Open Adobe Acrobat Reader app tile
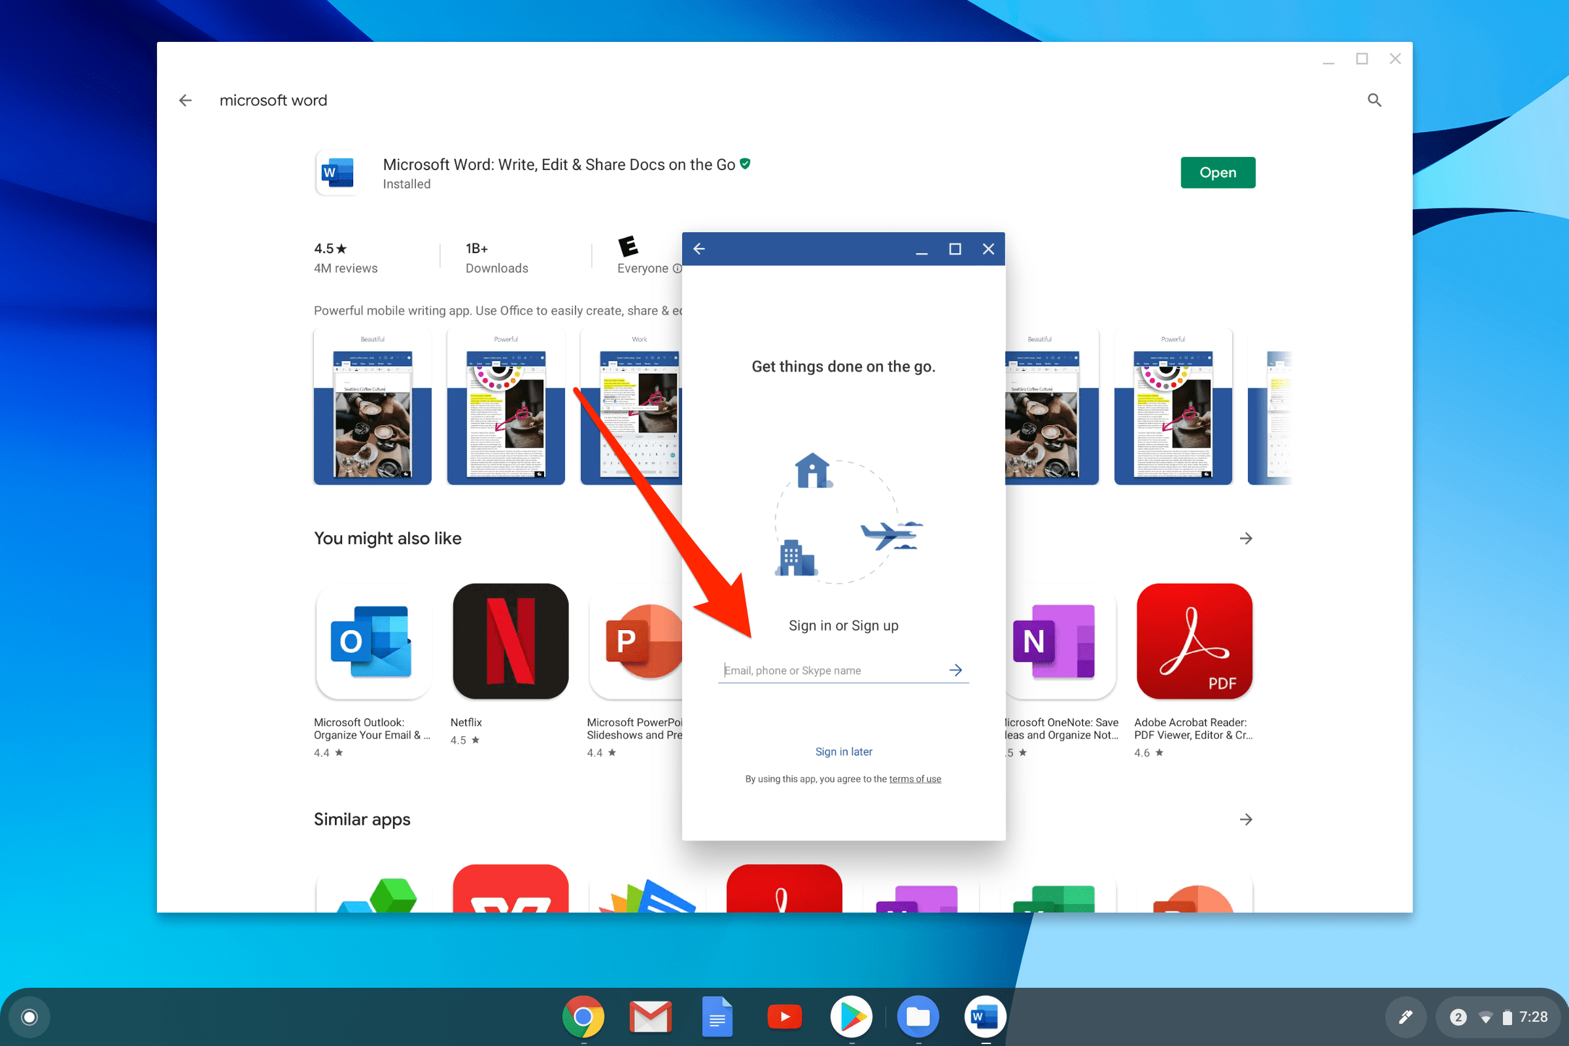The image size is (1569, 1046). point(1194,641)
